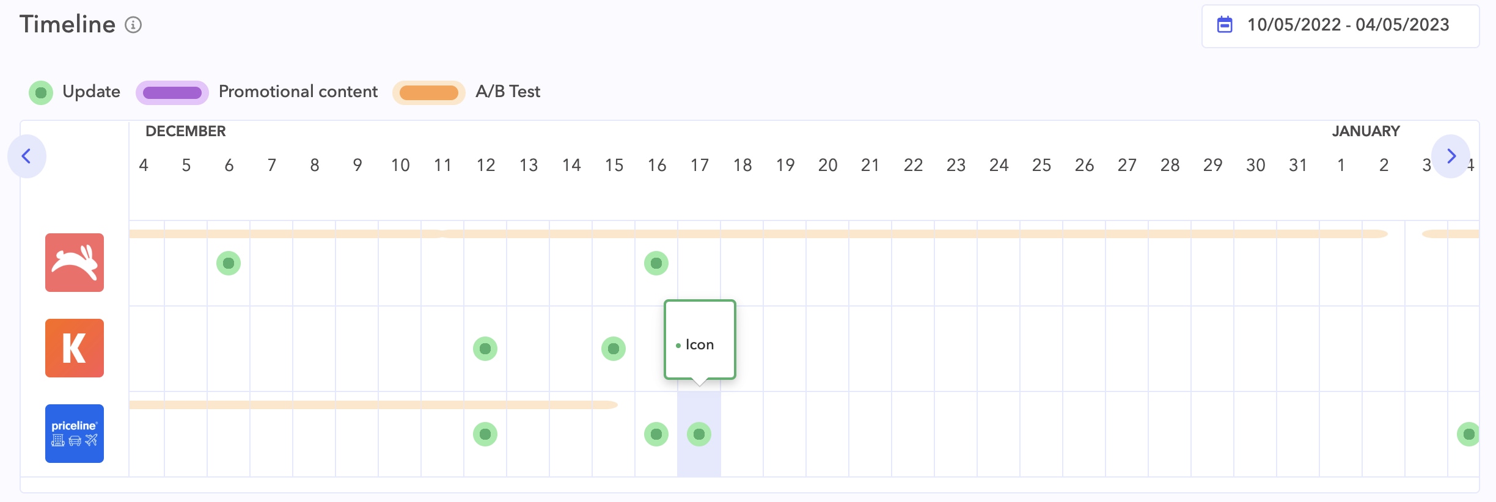Click the Timeline info icon

point(133,25)
